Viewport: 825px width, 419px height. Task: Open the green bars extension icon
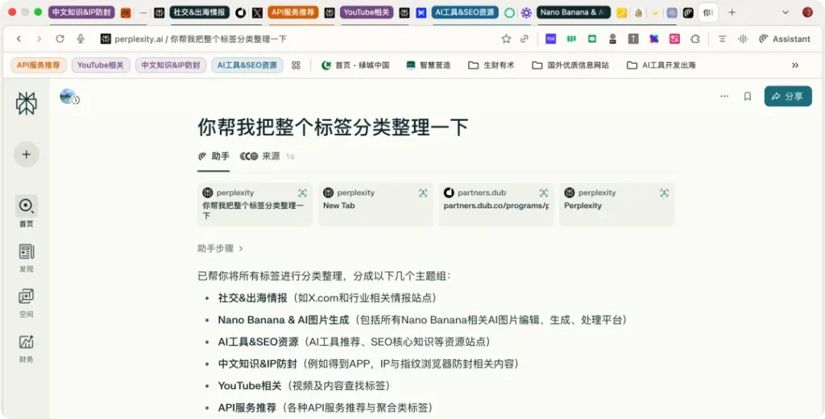click(x=571, y=39)
